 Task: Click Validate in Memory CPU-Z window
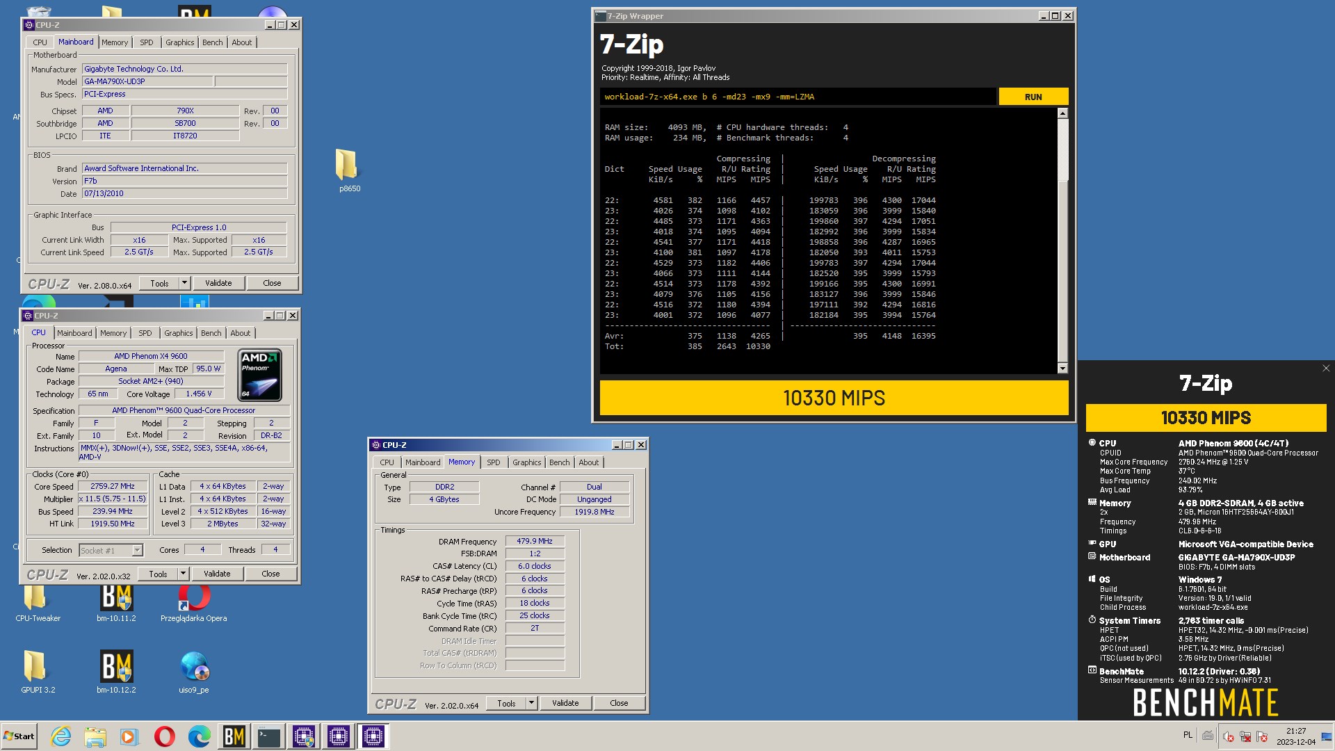(565, 703)
